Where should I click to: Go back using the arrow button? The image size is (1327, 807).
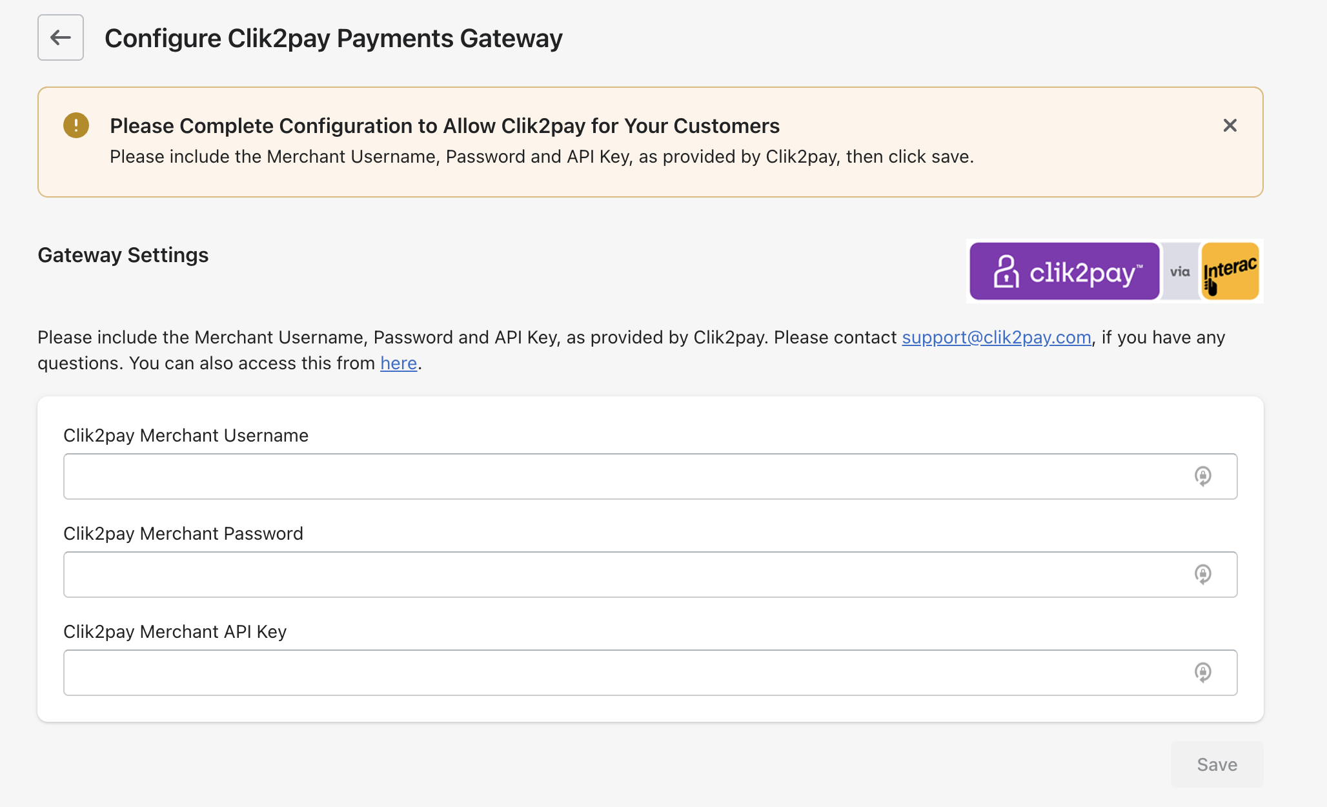click(61, 37)
